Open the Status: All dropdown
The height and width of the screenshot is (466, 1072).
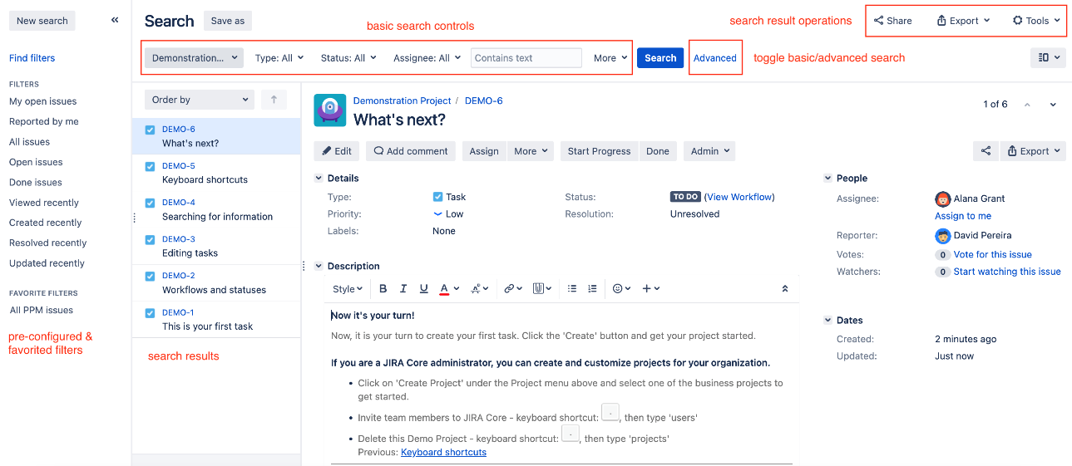pyautogui.click(x=348, y=58)
